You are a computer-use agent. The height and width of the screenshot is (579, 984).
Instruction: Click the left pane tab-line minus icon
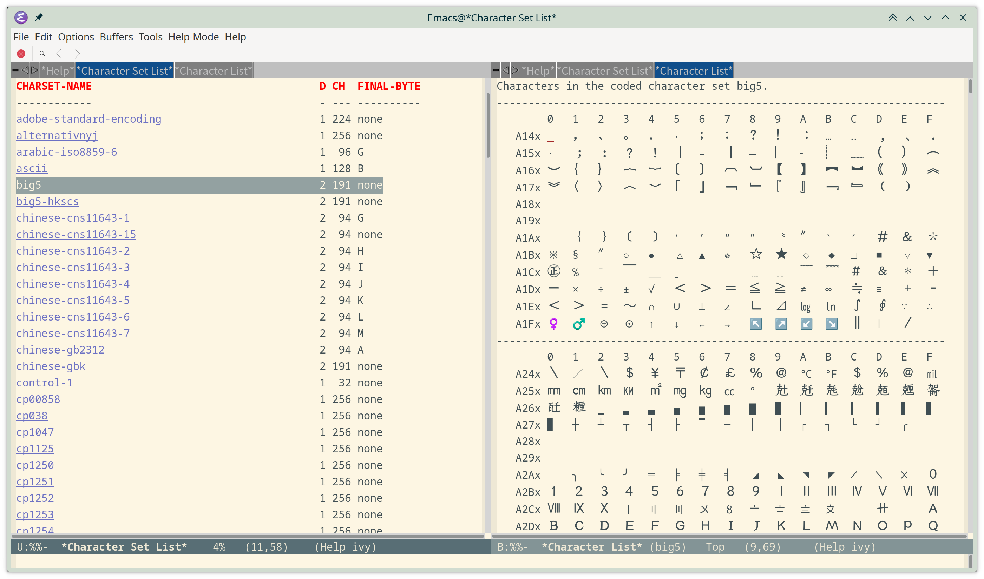[x=15, y=70]
